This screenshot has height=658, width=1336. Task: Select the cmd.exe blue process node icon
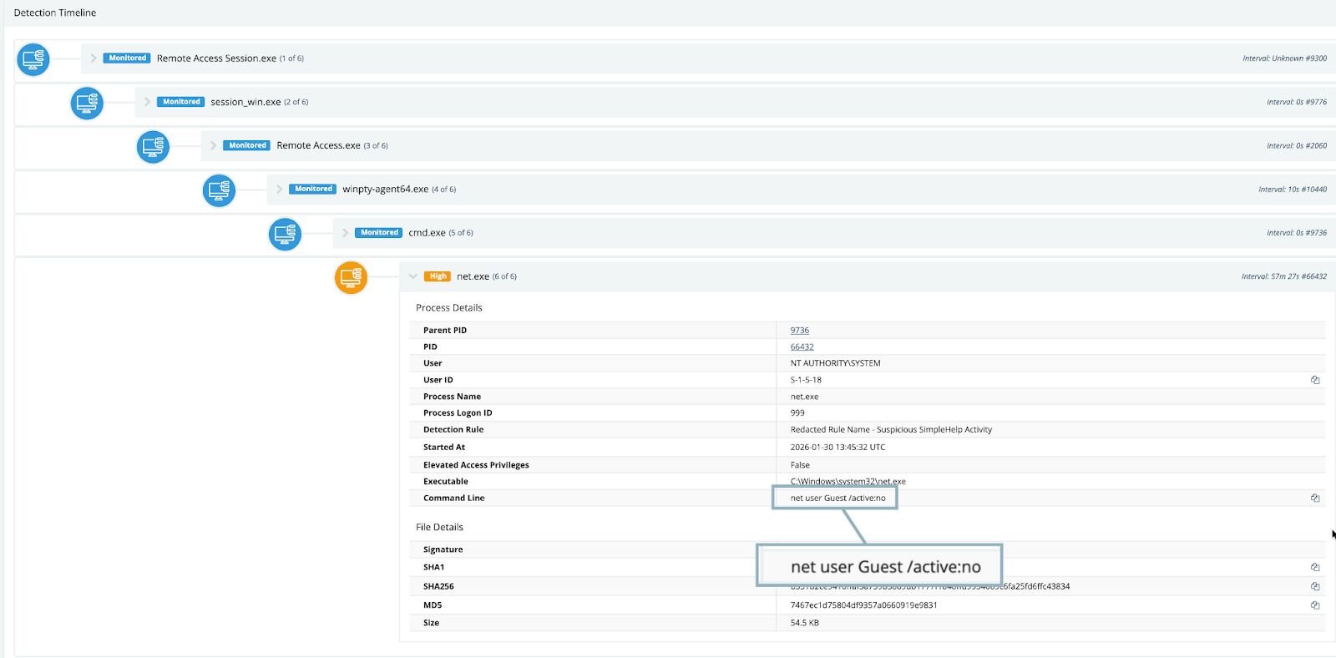pyautogui.click(x=285, y=234)
